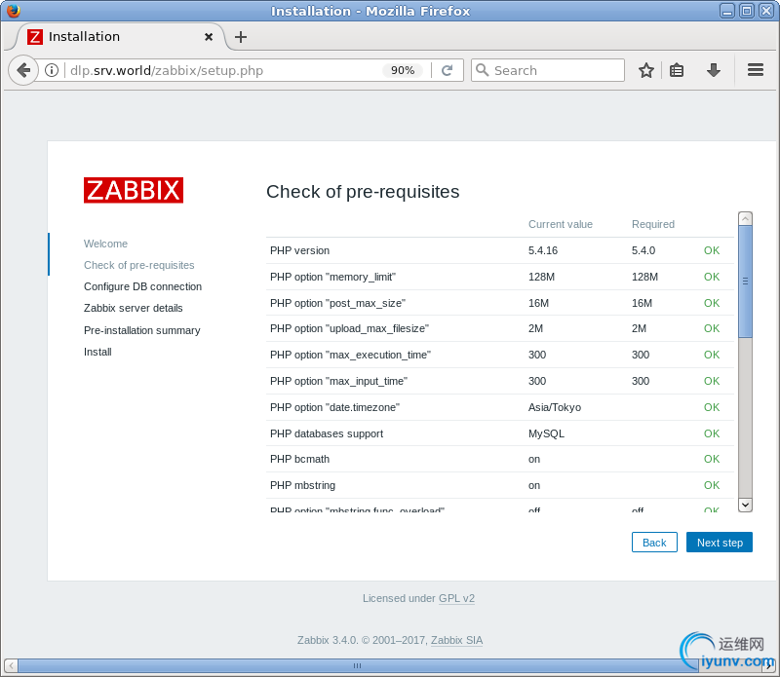This screenshot has width=780, height=677.
Task: Click PHP option "post_max_size" label
Action: 337,303
